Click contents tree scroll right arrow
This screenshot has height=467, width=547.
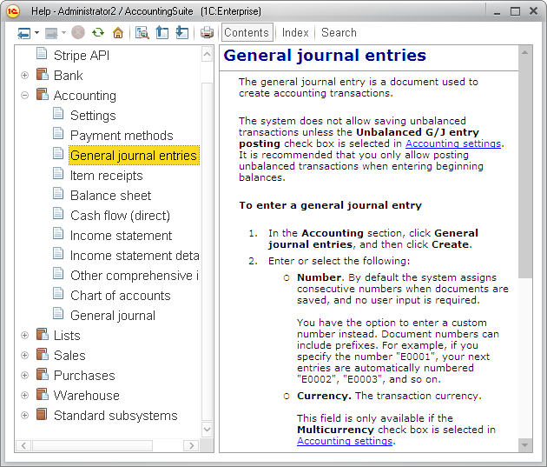191,445
